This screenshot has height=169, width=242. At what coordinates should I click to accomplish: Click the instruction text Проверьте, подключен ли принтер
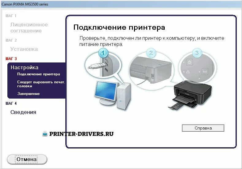152,41
